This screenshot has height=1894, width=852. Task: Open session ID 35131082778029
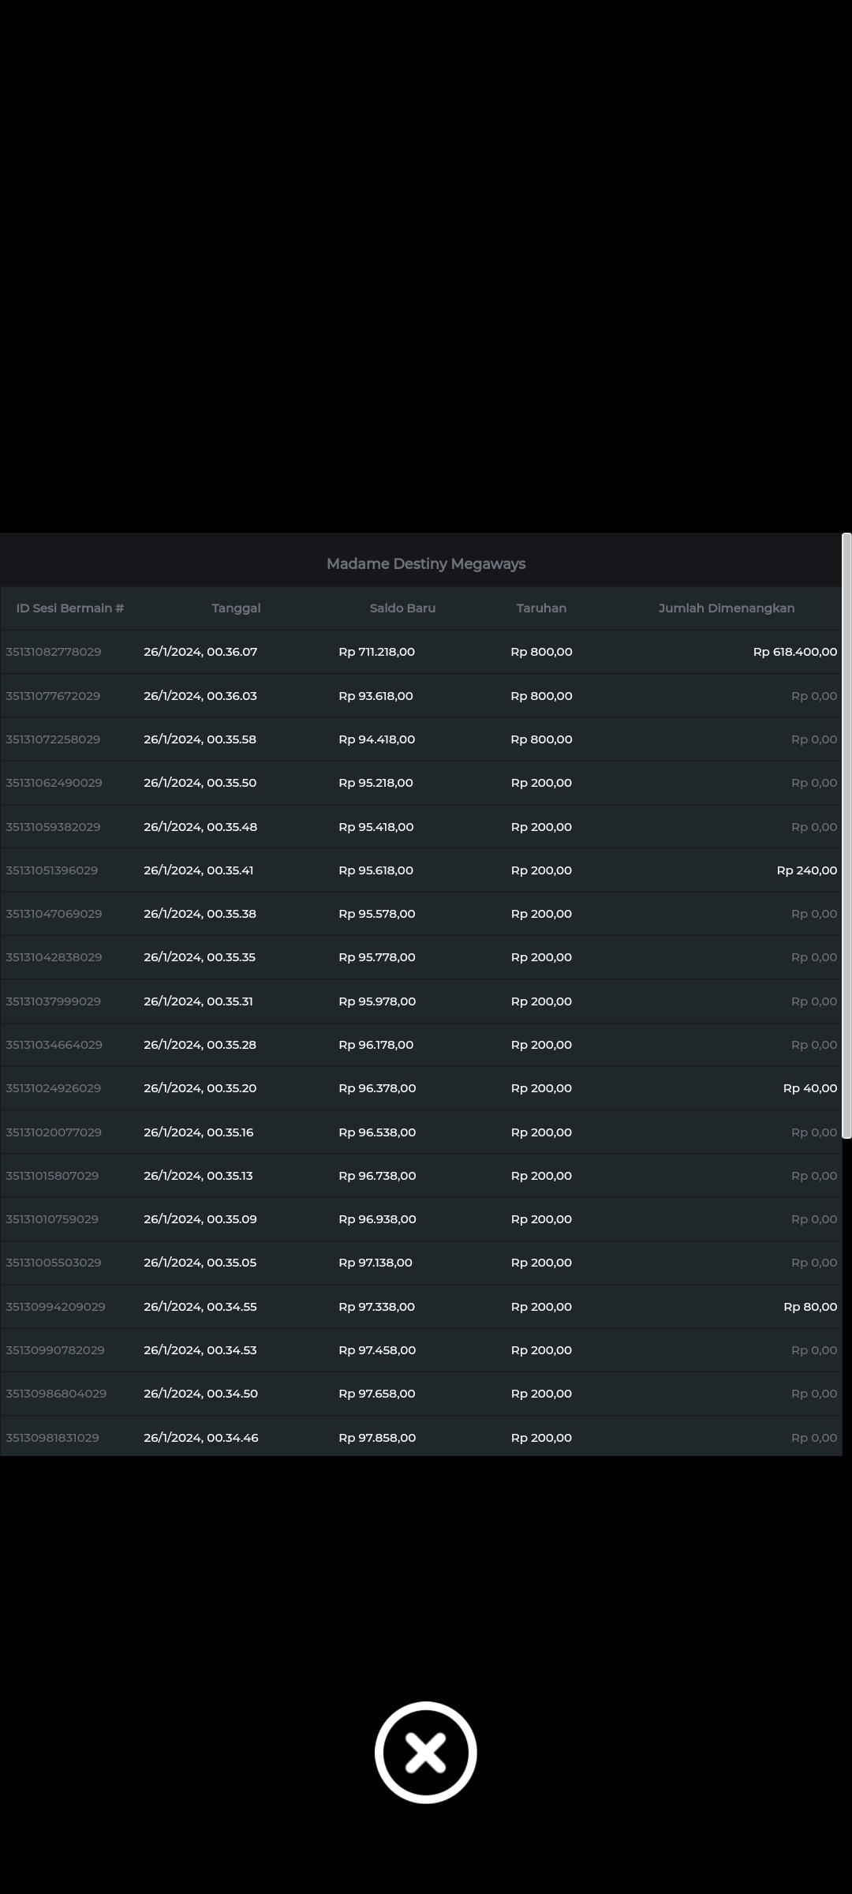(x=54, y=652)
